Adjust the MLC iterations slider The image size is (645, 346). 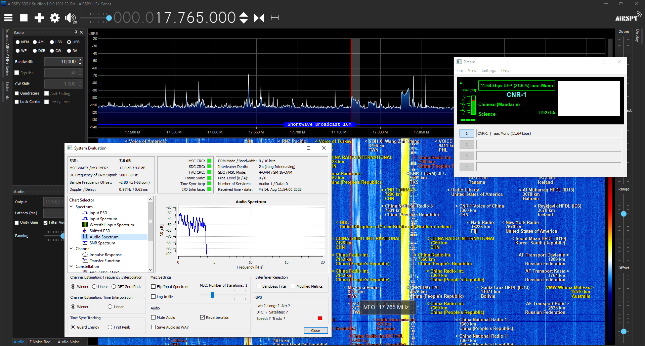tap(213, 295)
